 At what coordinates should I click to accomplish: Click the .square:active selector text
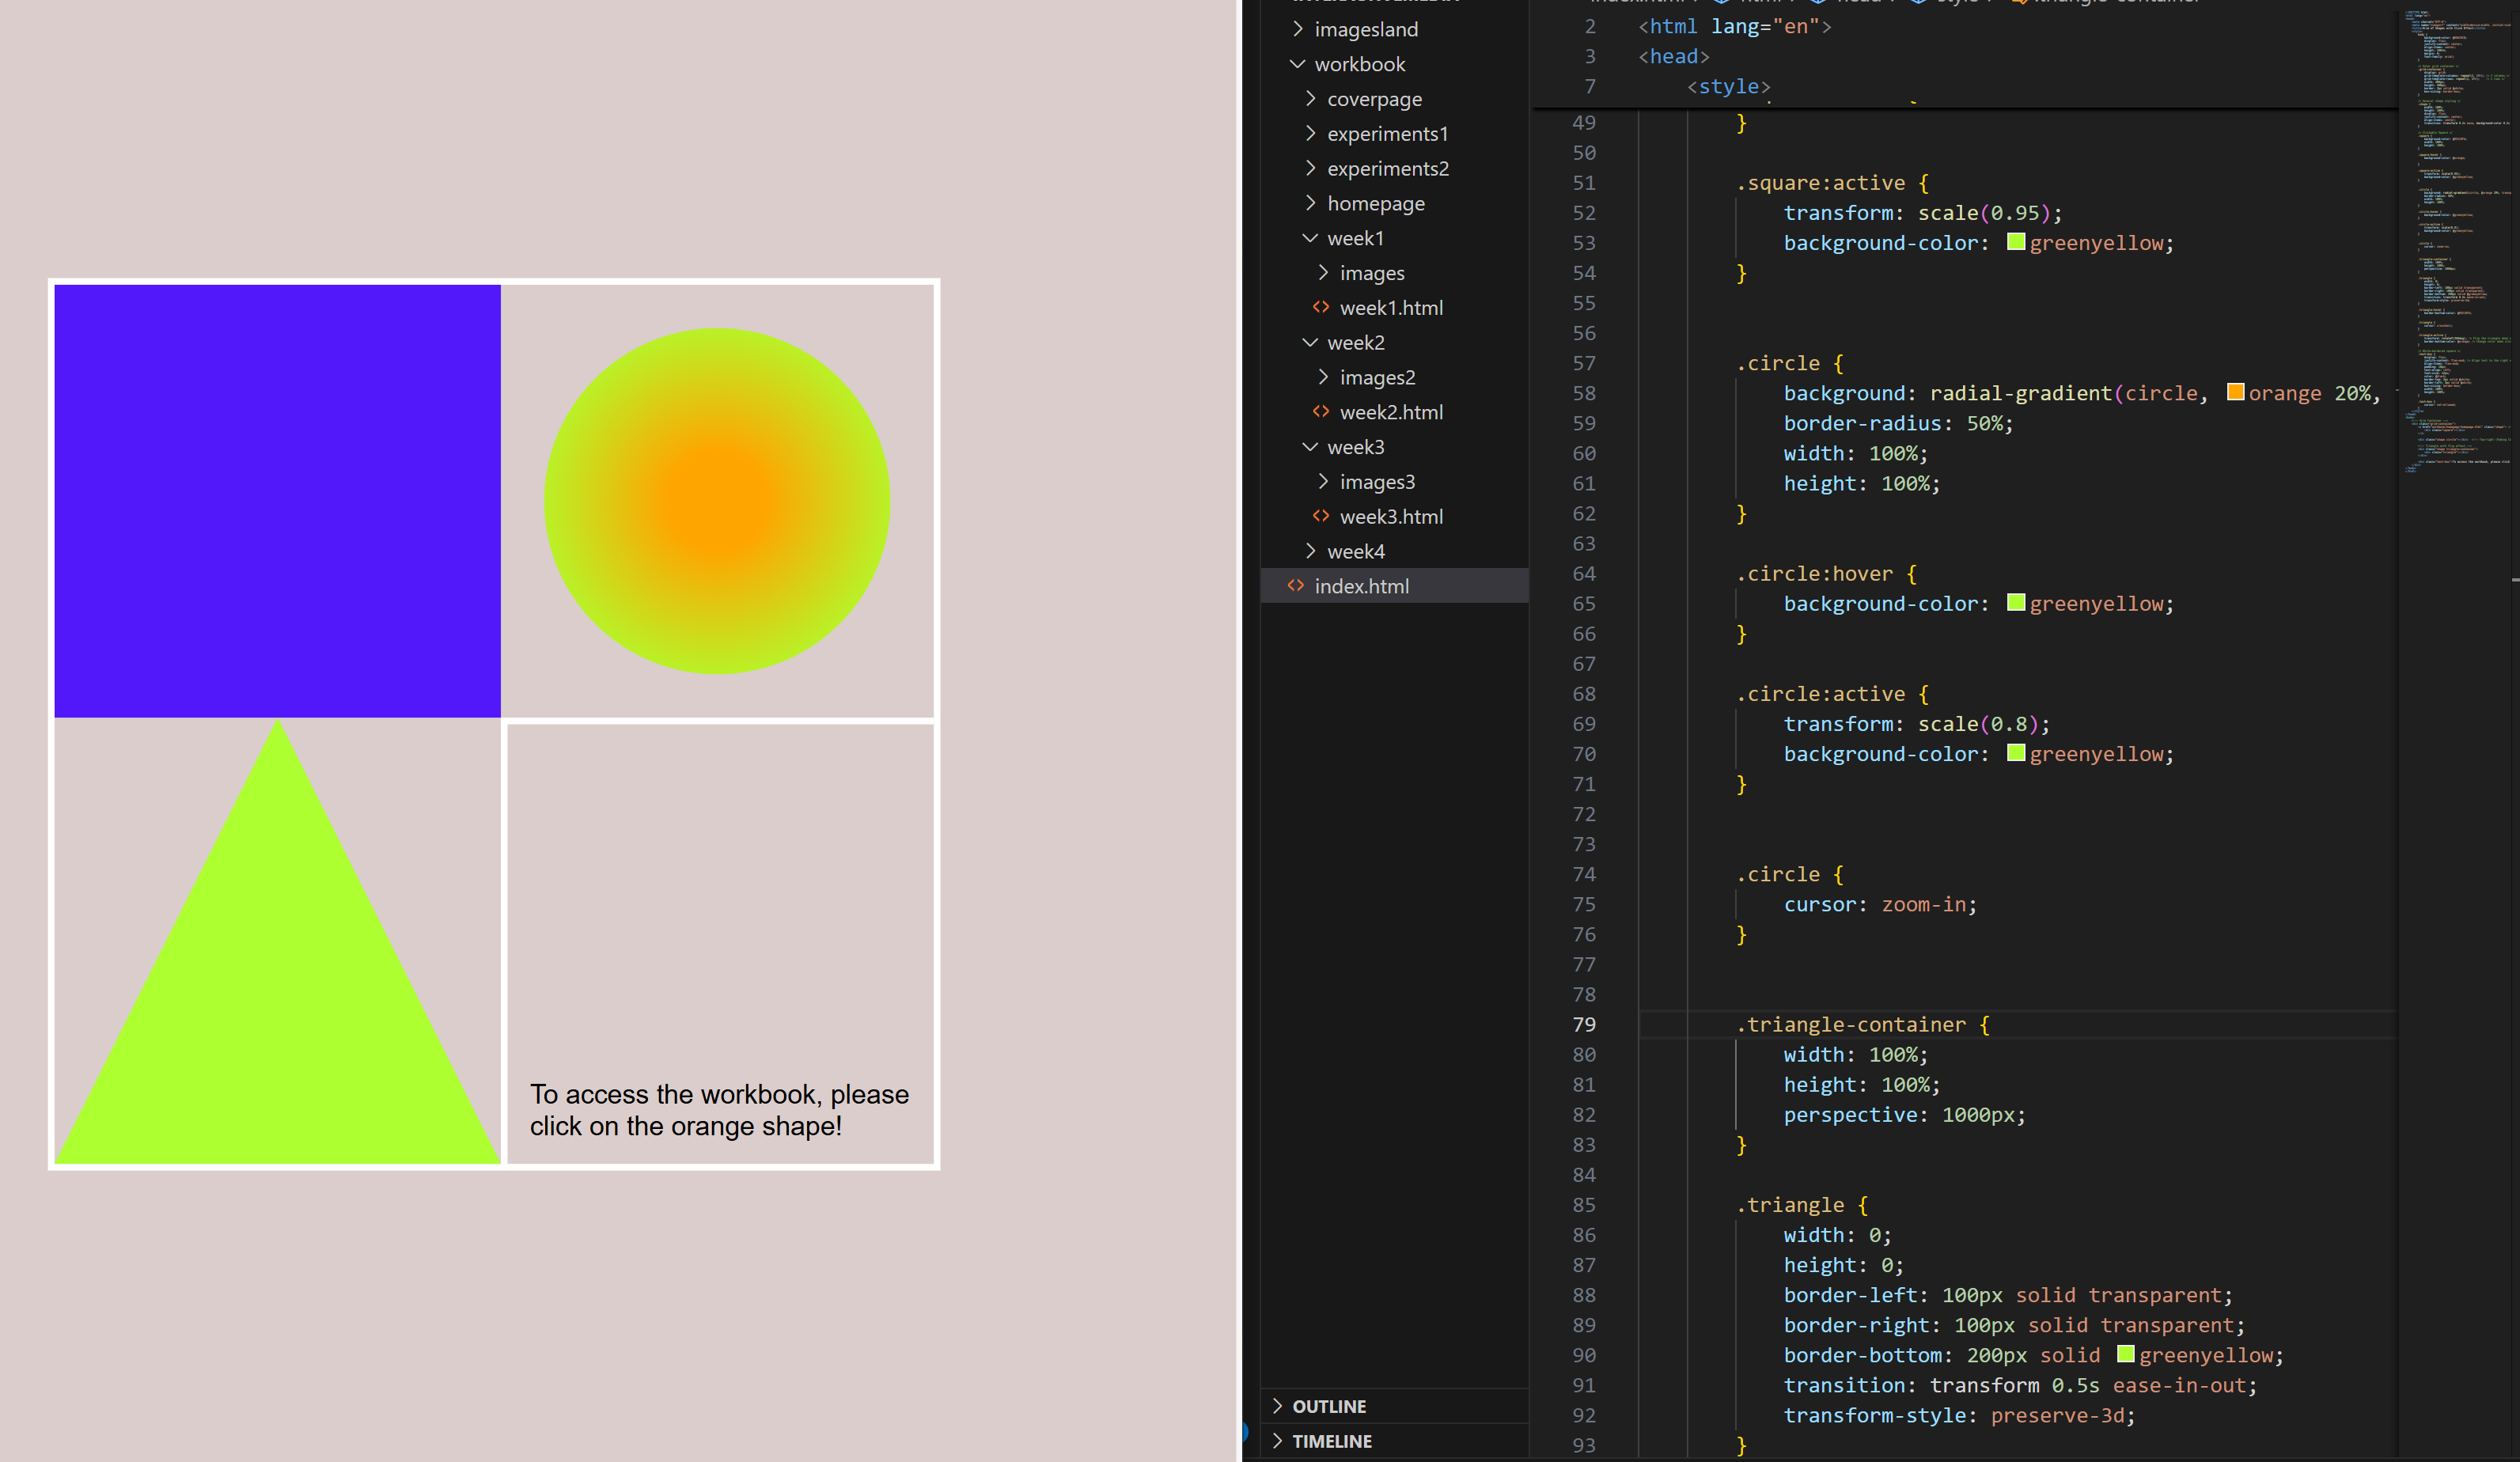1820,183
